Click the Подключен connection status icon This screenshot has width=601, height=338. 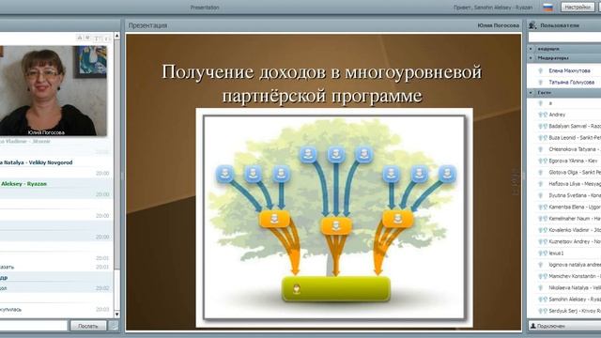[532, 326]
